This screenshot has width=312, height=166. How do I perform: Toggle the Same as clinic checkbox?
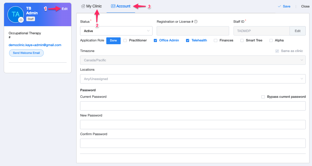[x=277, y=51]
